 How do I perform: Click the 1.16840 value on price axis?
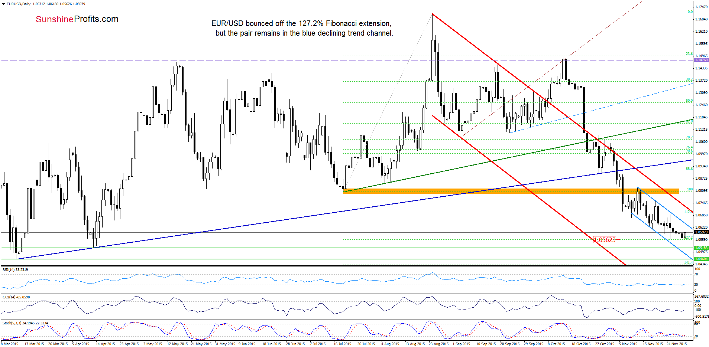[x=701, y=19]
